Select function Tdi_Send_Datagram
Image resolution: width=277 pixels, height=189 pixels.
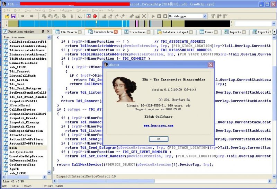tap(25, 88)
